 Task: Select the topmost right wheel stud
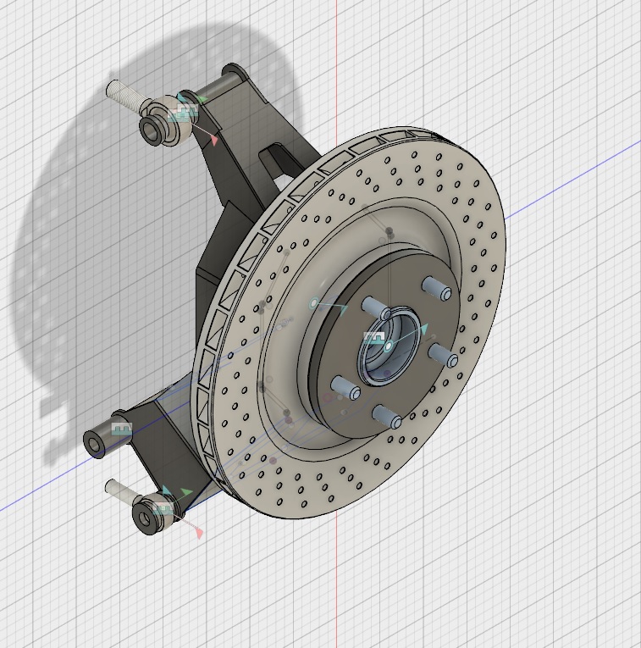[437, 289]
